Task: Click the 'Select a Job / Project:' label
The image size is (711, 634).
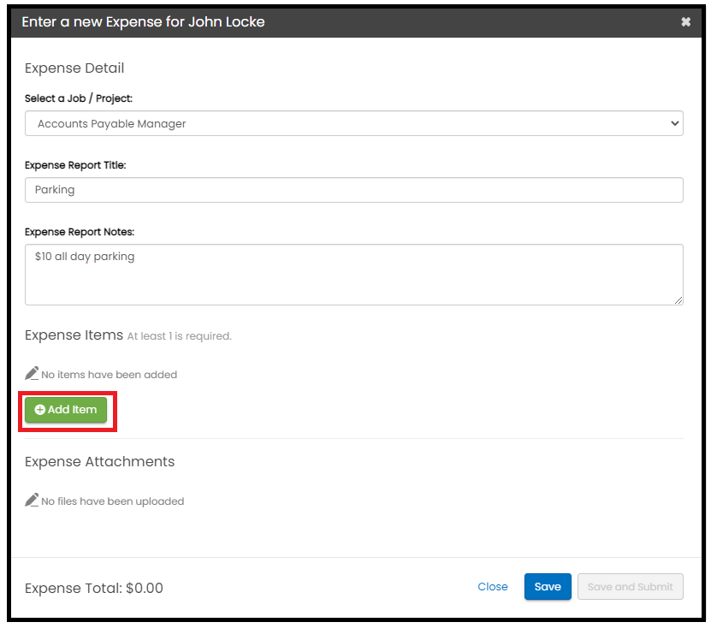Action: point(79,98)
